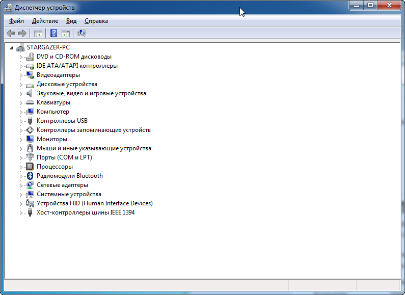Click the processor chip icon beside Процессоры
Image resolution: width=405 pixels, height=295 pixels.
tap(30, 167)
